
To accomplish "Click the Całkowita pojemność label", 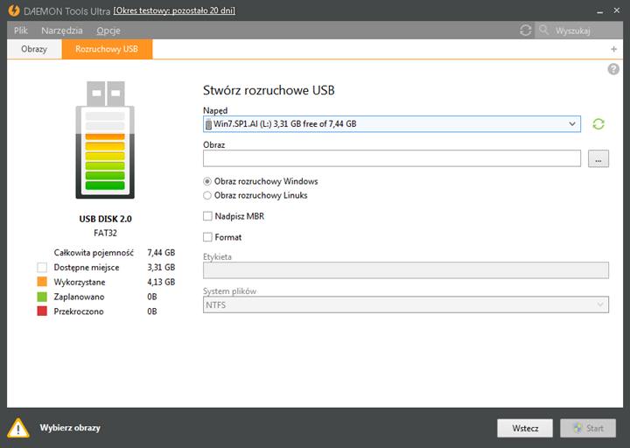I will click(94, 253).
